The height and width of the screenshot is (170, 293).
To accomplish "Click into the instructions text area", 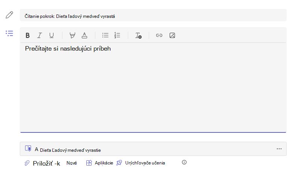I will tap(153, 87).
